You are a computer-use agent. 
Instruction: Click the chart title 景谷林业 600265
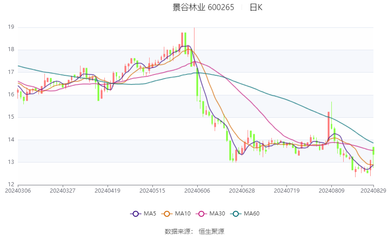coord(203,7)
